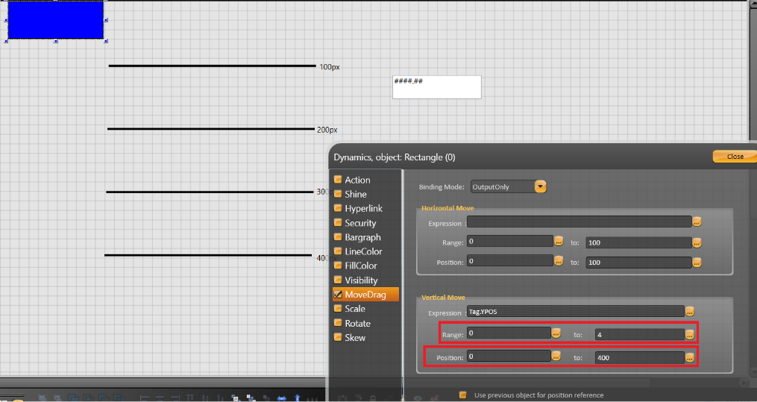The width and height of the screenshot is (757, 402).
Task: Open browse for Horizontal Position 'to' field
Action: point(697,262)
